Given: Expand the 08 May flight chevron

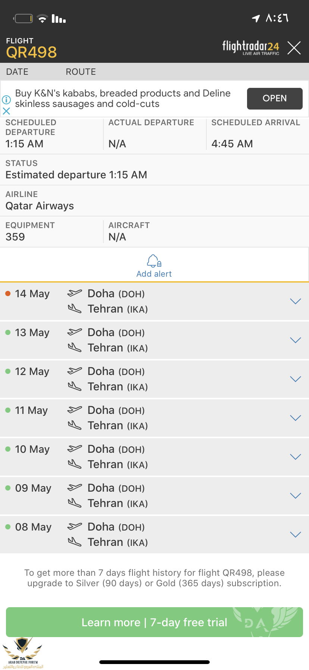Looking at the screenshot, I should pos(296,535).
